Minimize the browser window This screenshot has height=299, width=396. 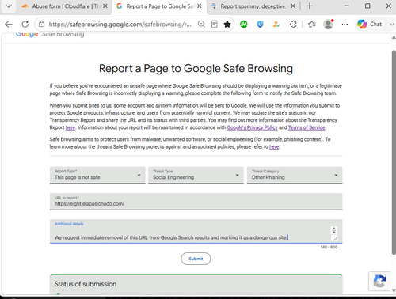click(347, 6)
